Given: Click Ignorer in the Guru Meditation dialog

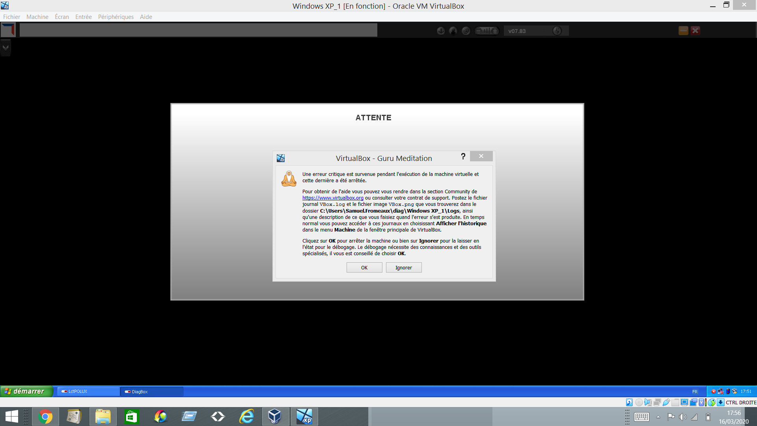Looking at the screenshot, I should 404,267.
